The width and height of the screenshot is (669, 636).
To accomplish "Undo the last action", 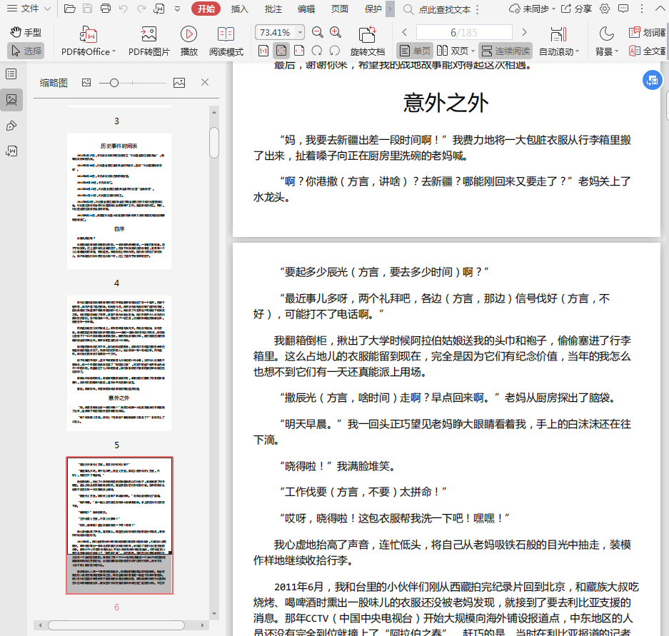I will 124,9.
